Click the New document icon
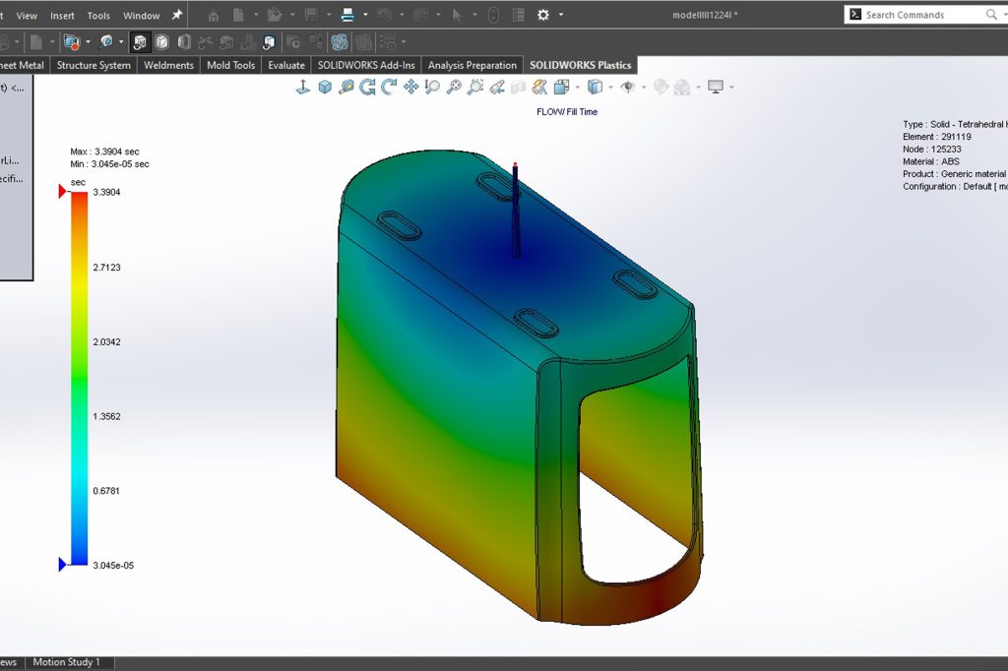1008x671 pixels. click(238, 15)
